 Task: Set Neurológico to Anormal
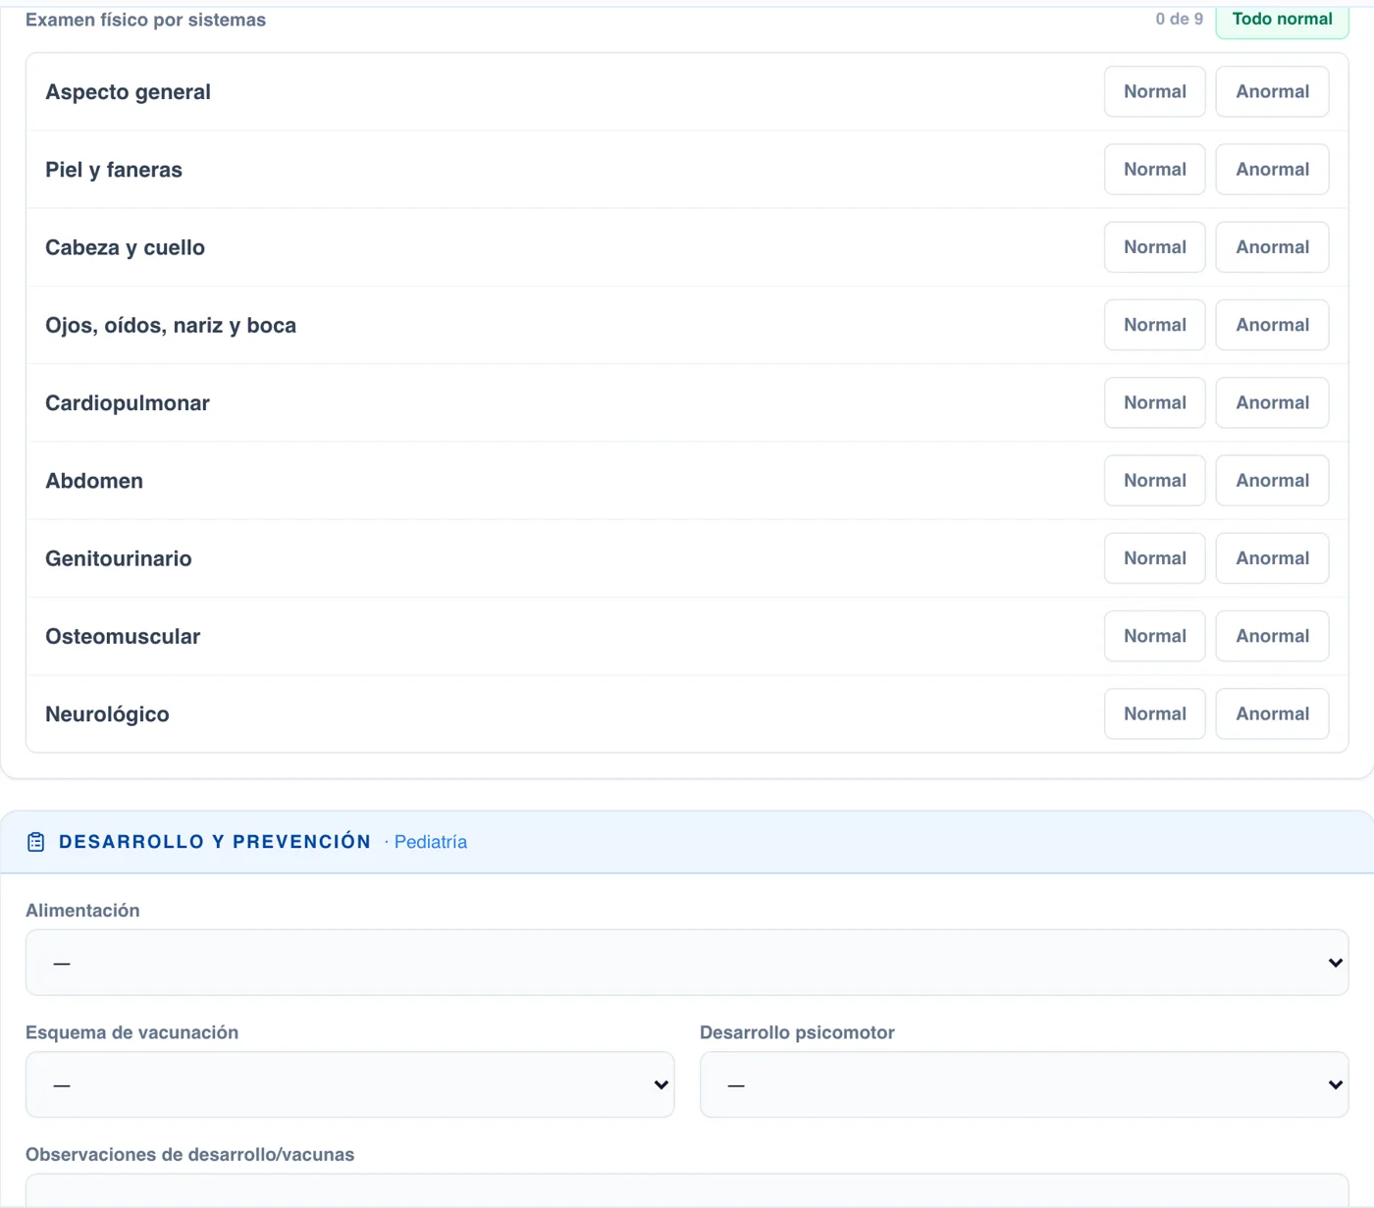point(1272,713)
